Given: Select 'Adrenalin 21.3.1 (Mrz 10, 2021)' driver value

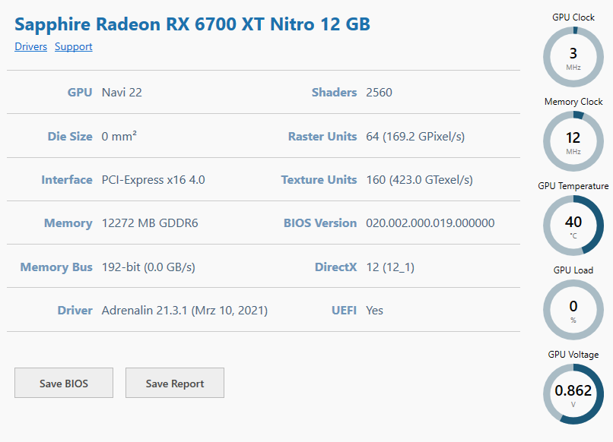Looking at the screenshot, I should pyautogui.click(x=185, y=311).
